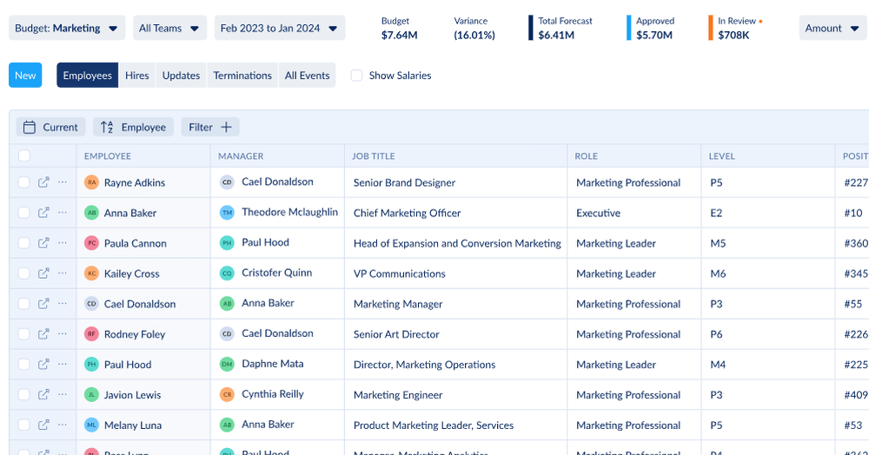This screenshot has width=869, height=455.
Task: Open the Current date selector
Action: [x=51, y=127]
